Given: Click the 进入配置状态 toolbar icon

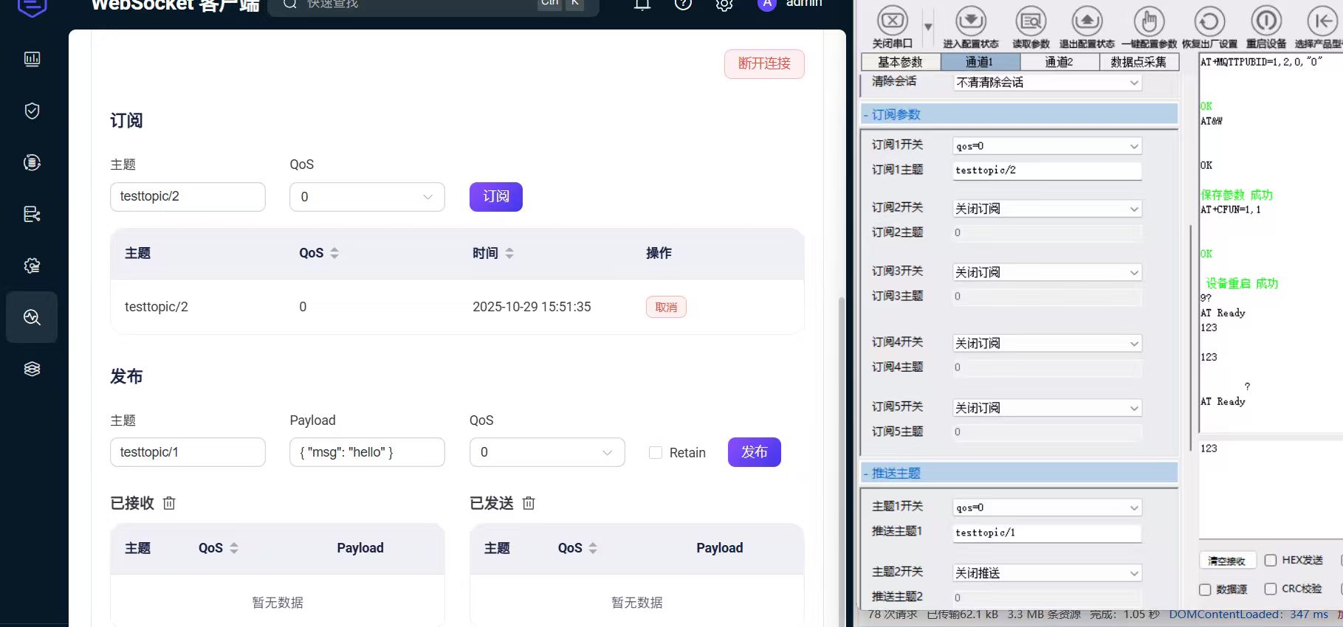Looking at the screenshot, I should tap(970, 21).
